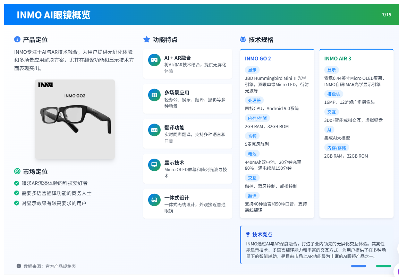Click the 电池 tag in INMO GO 2
Screen dimensions: 399x277
[x=252, y=154]
